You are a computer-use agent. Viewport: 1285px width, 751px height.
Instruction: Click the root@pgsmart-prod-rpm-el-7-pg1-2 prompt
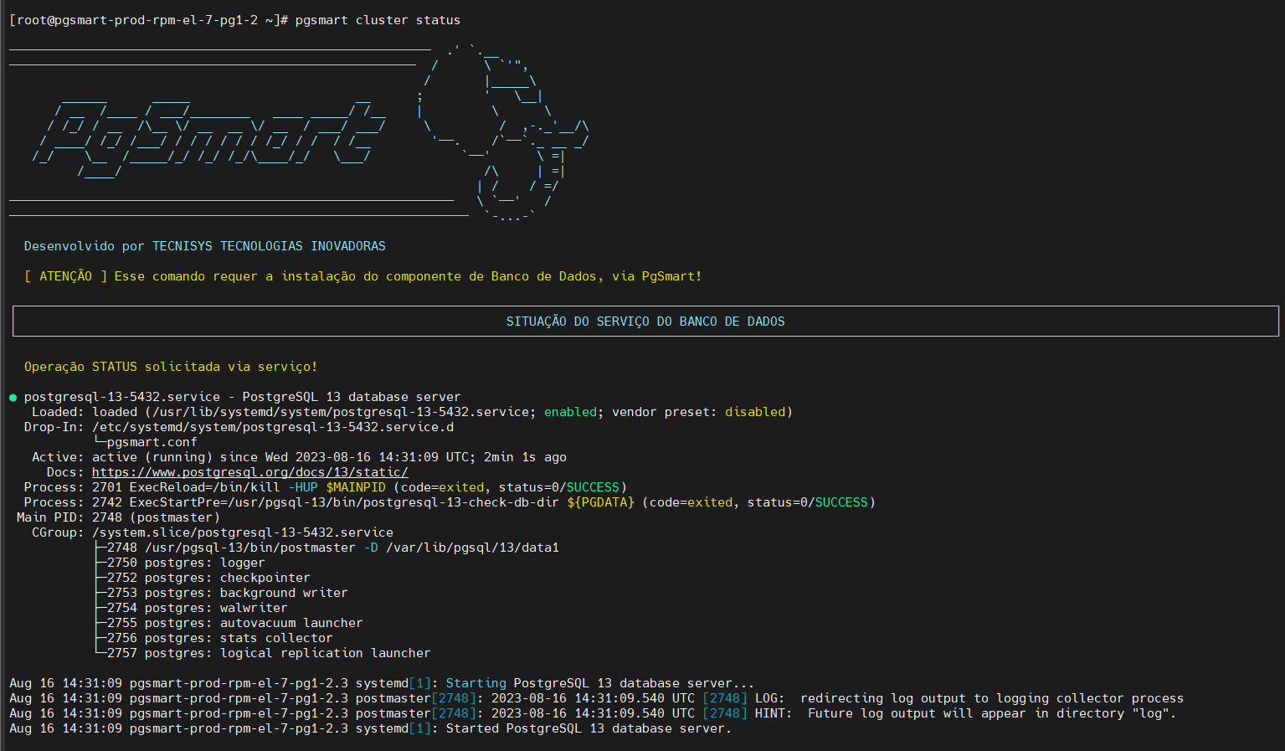(x=148, y=20)
